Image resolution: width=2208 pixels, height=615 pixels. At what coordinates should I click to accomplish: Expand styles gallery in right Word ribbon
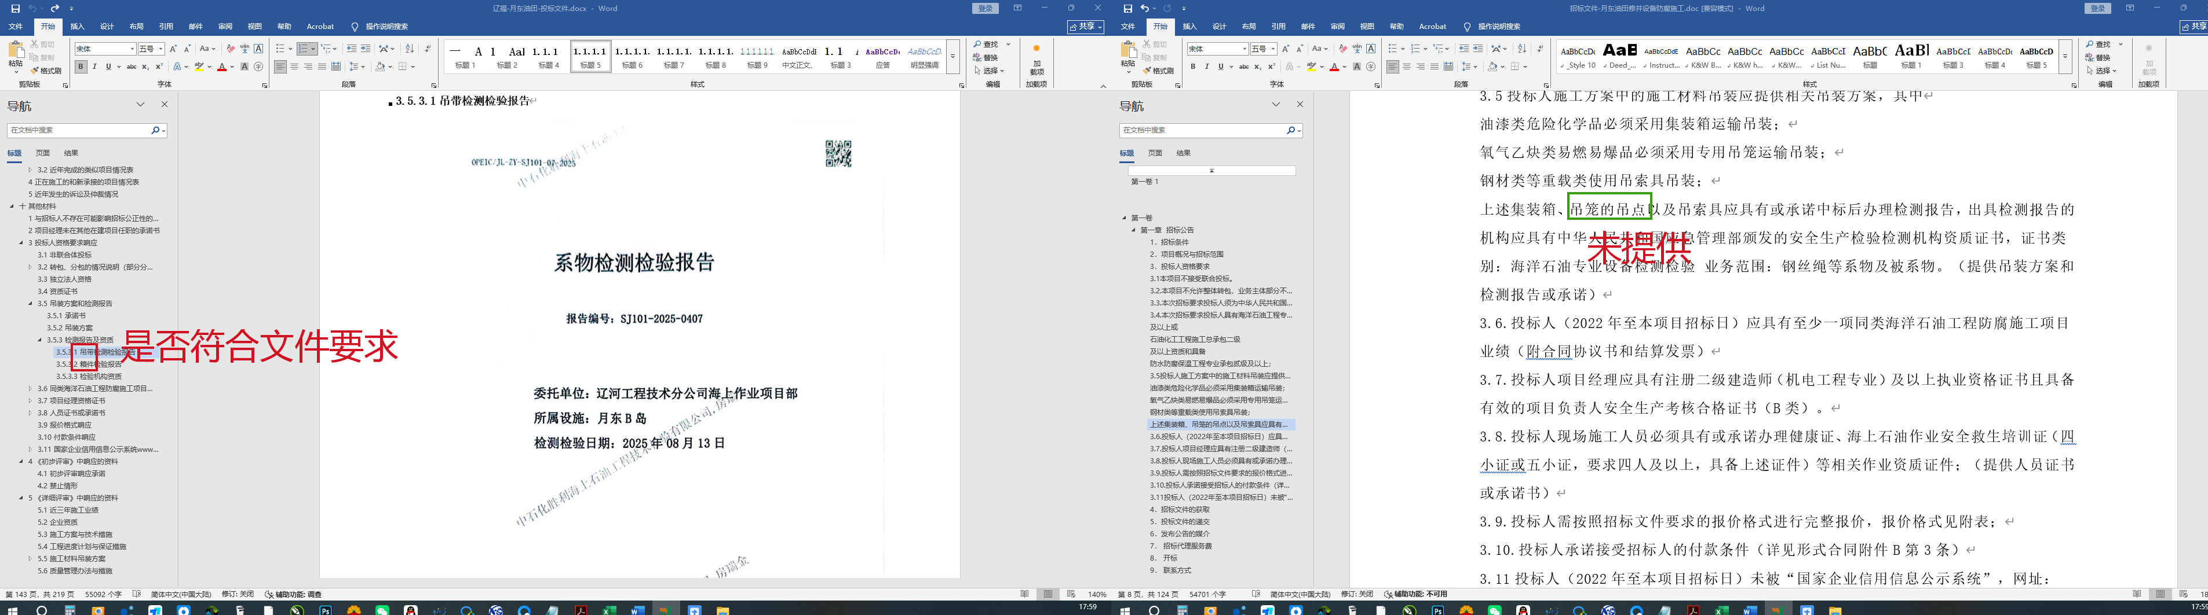(x=2065, y=57)
